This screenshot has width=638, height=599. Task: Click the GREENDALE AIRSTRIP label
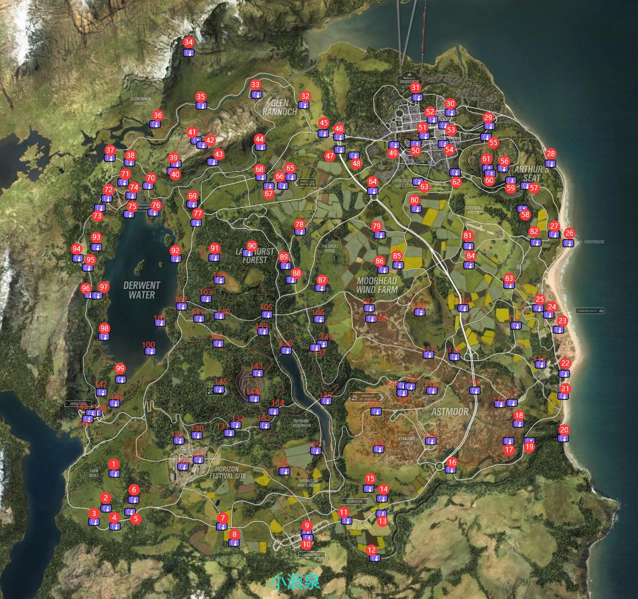[475, 210]
